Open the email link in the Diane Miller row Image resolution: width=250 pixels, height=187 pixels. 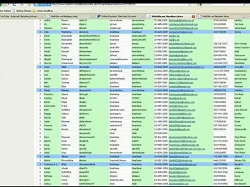tap(186, 67)
